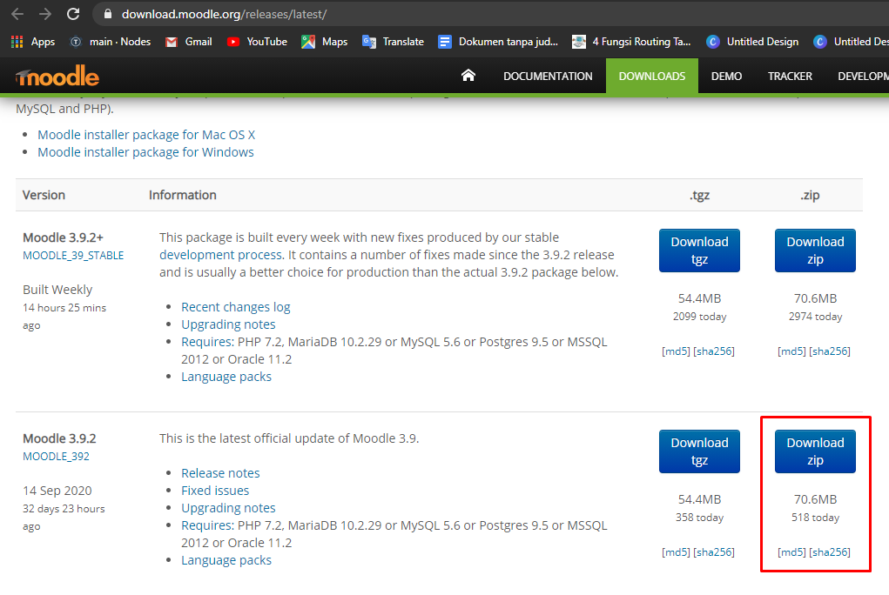Open the TRACKER menu item
The image size is (889, 595).
[790, 76]
